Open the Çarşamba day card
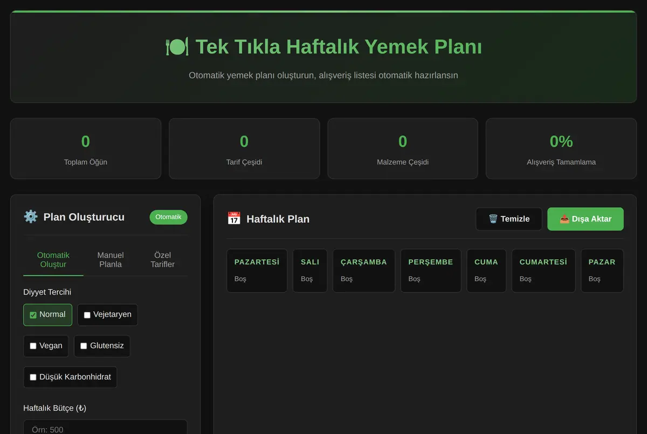 [x=364, y=271]
